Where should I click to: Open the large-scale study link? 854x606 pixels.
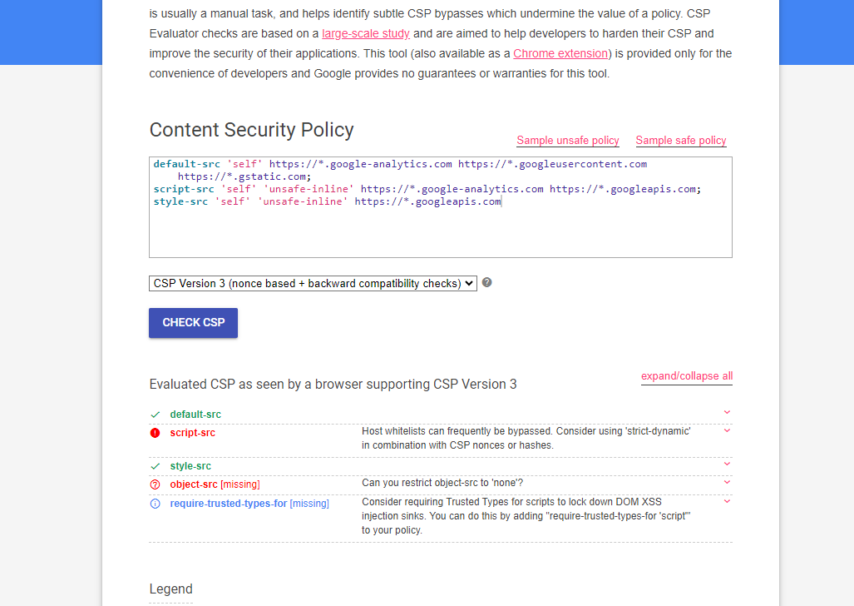click(x=366, y=33)
